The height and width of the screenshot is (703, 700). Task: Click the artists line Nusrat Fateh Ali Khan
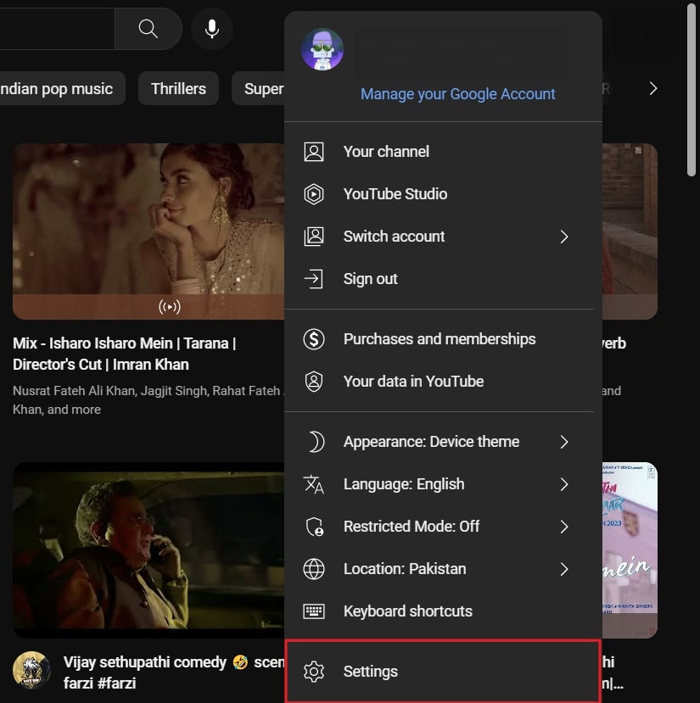tap(148, 400)
